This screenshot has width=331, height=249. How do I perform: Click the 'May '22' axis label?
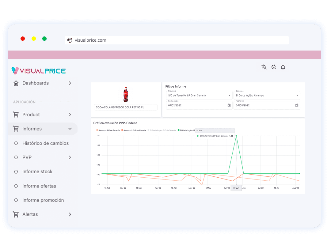pos(192,188)
